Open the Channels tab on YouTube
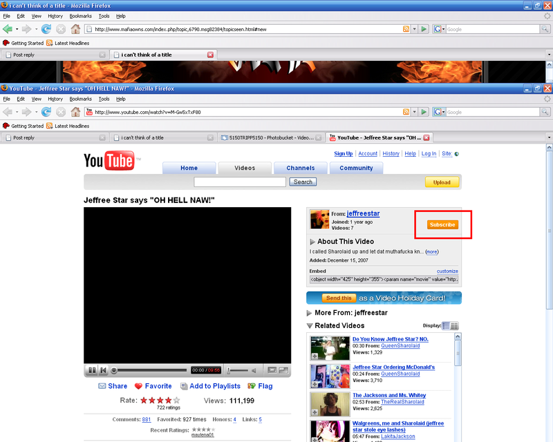553x442 pixels. click(x=301, y=168)
